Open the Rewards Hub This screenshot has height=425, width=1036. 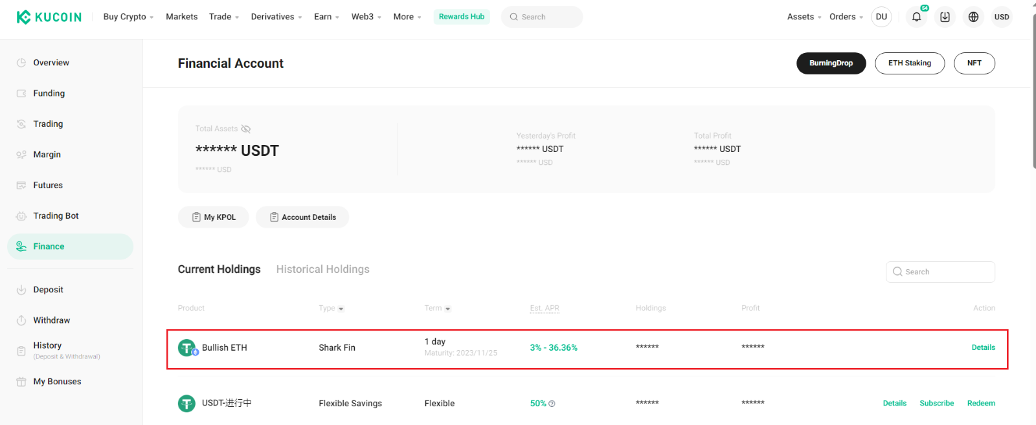(462, 17)
